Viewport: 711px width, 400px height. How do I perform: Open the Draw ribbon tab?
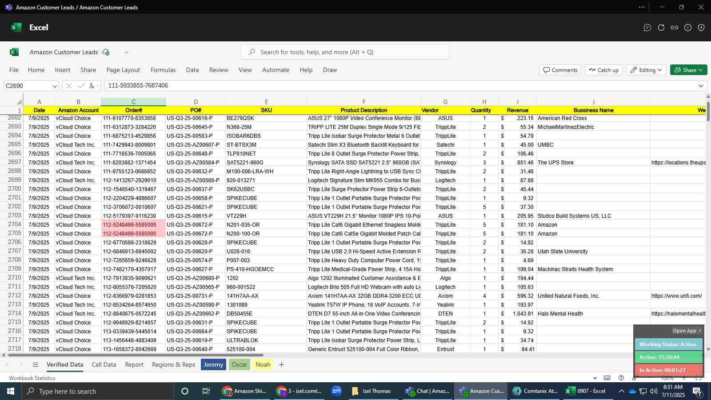pyautogui.click(x=330, y=70)
